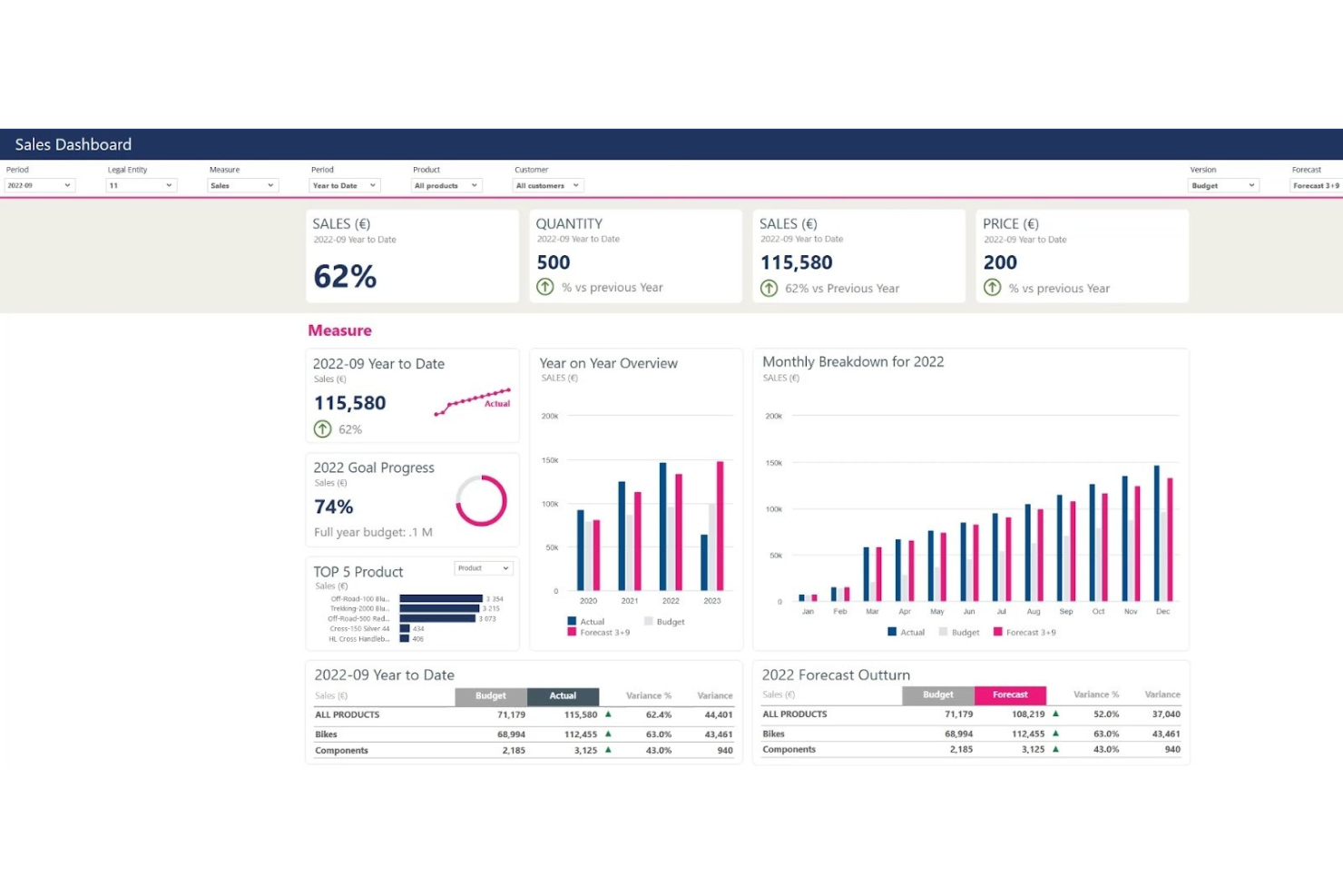Click the Sales Dashboard title
This screenshot has width=1343, height=896.
pyautogui.click(x=73, y=143)
